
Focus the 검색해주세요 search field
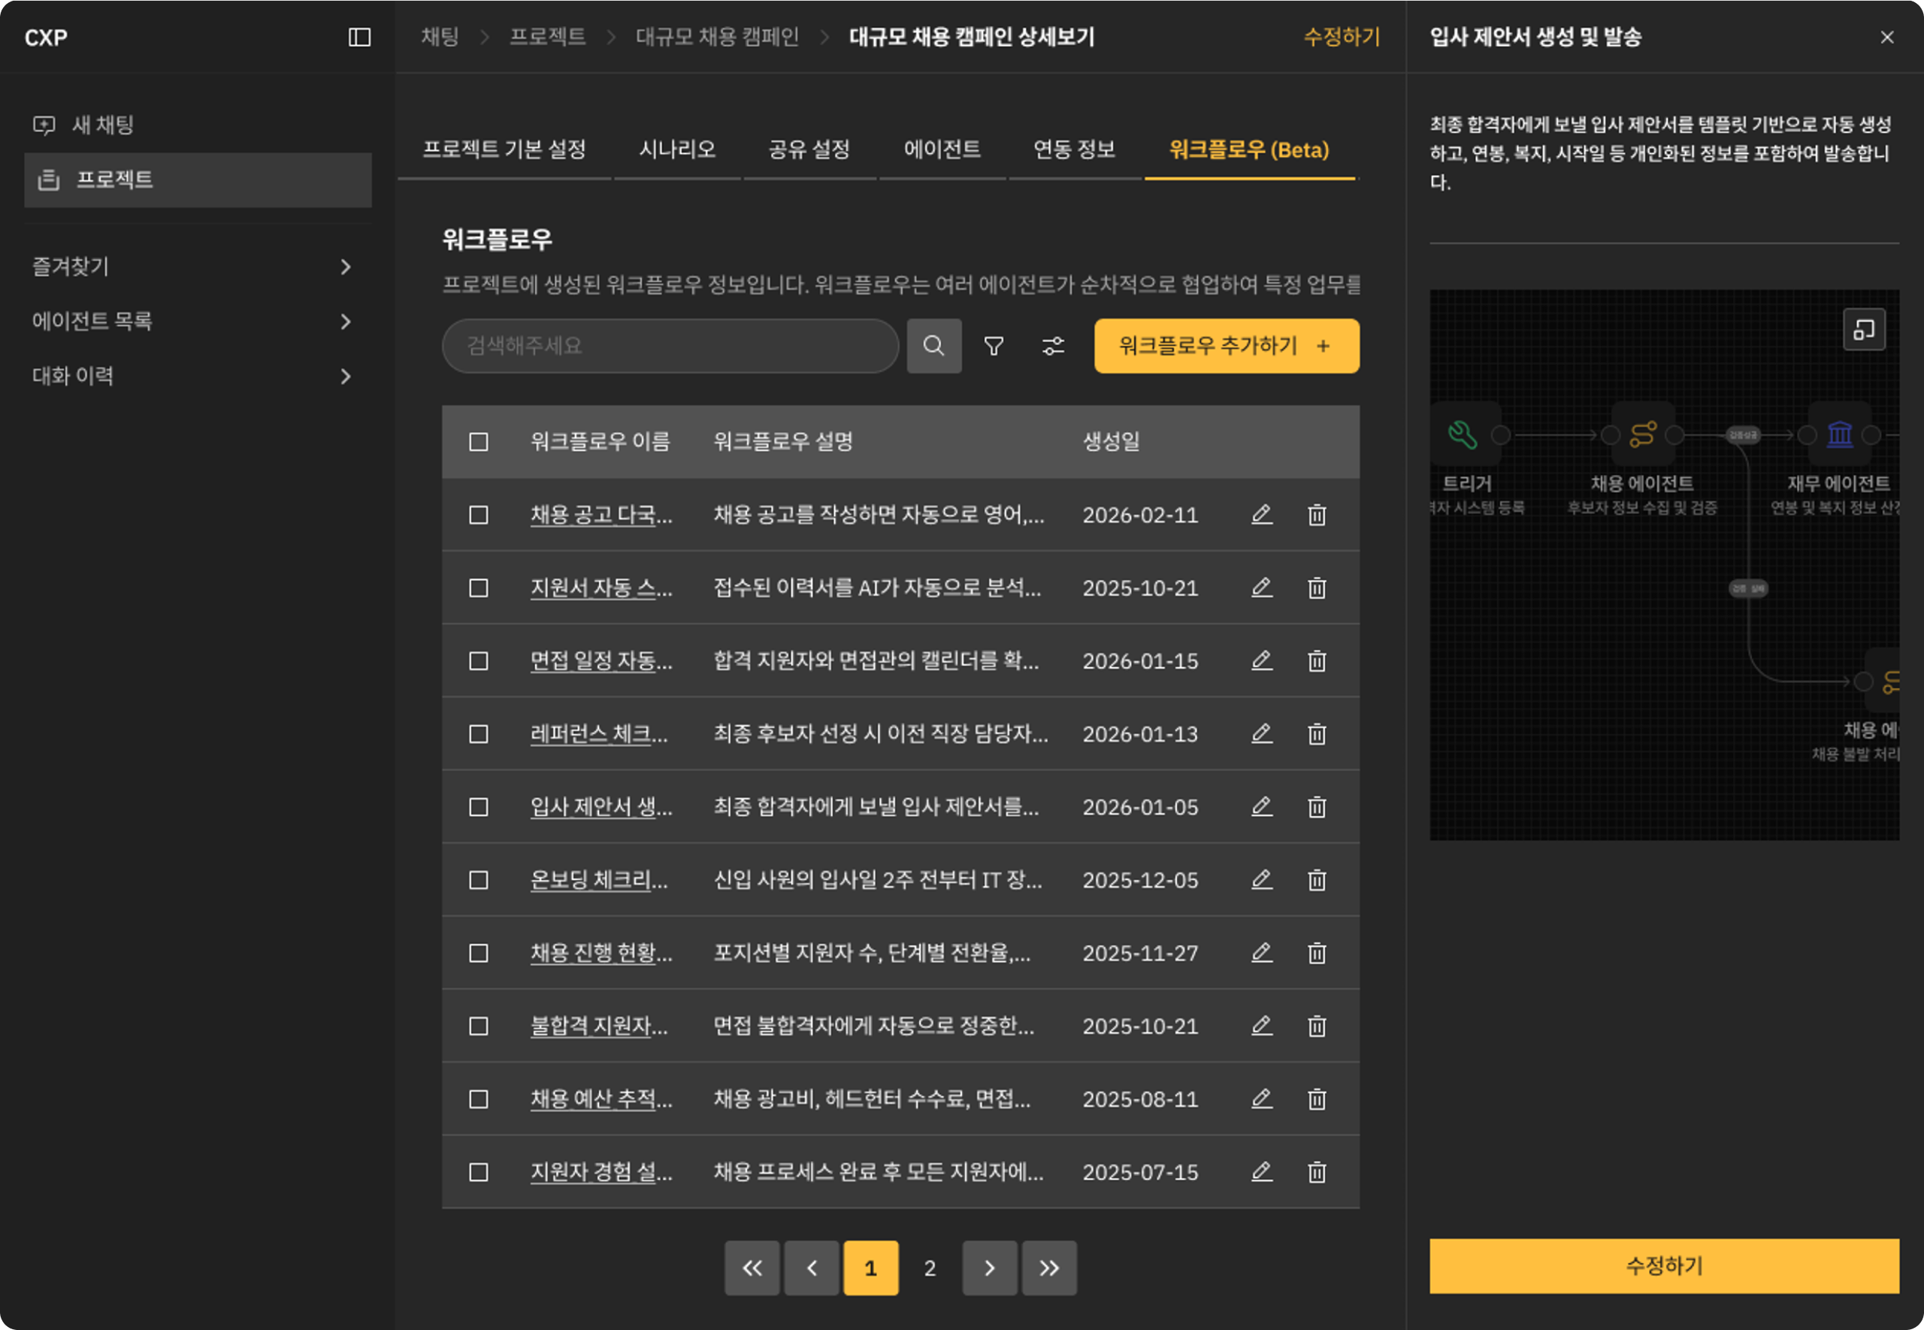point(670,346)
